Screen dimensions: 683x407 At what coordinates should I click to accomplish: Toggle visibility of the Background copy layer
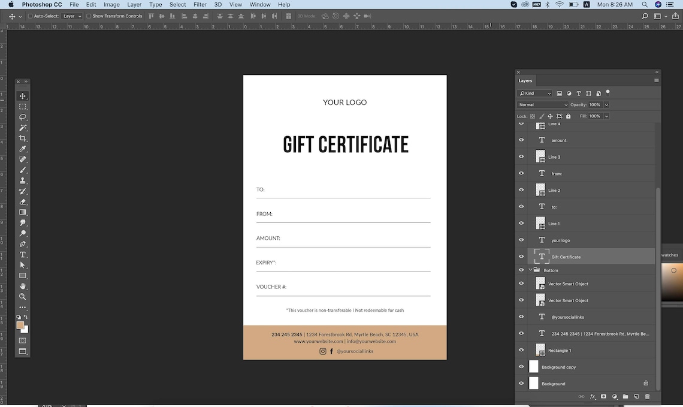coord(521,366)
